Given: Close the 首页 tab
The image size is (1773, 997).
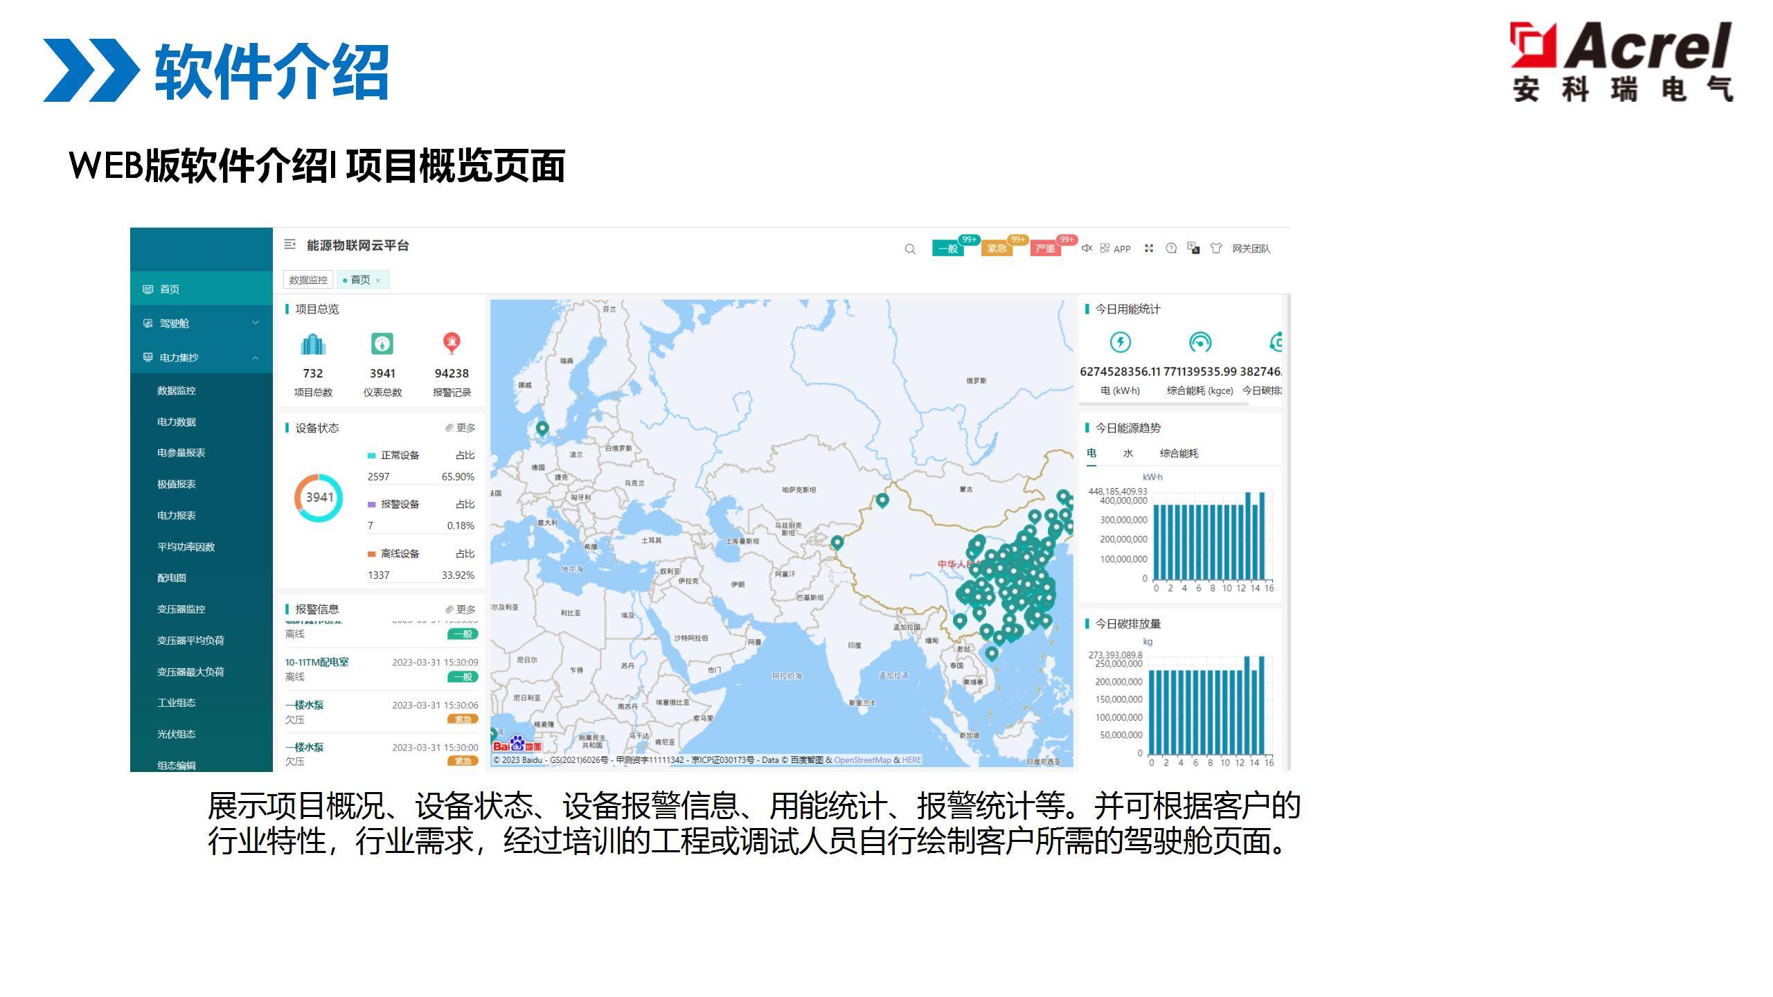Looking at the screenshot, I should [x=378, y=280].
